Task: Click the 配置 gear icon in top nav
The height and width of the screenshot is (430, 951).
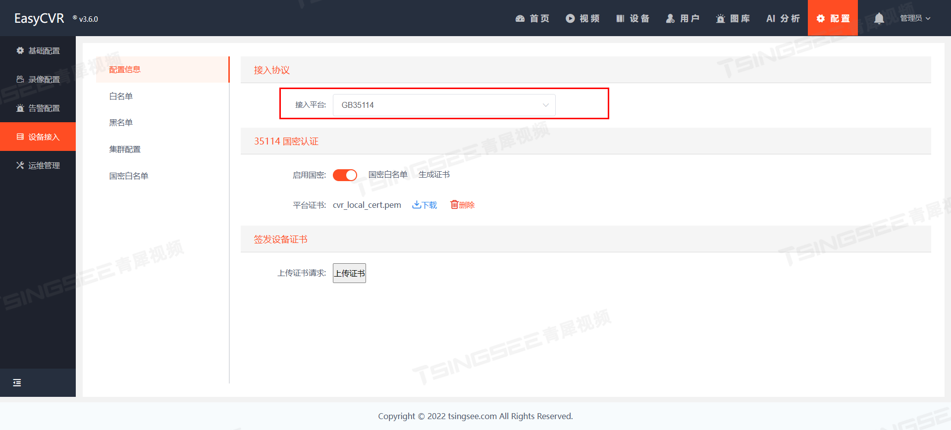Action: pos(821,18)
